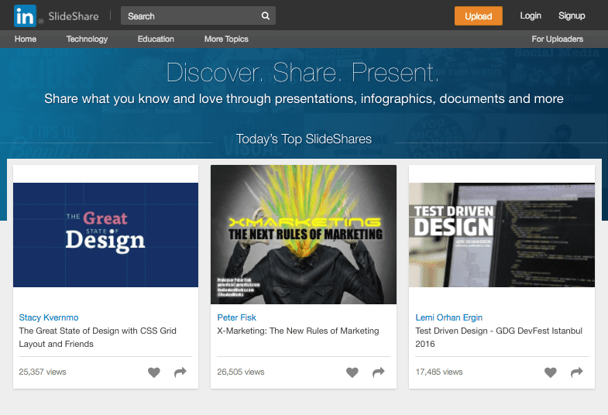This screenshot has height=415, width=608.
Task: Share the Test Driven Design slideshare
Action: click(577, 372)
